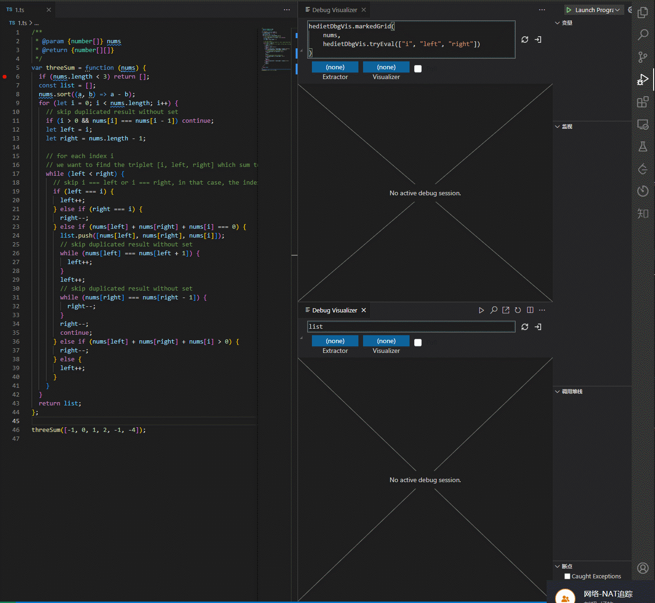Open the timer clock icon in the activity bar
Viewport: 655px width, 603px height.
click(x=643, y=191)
